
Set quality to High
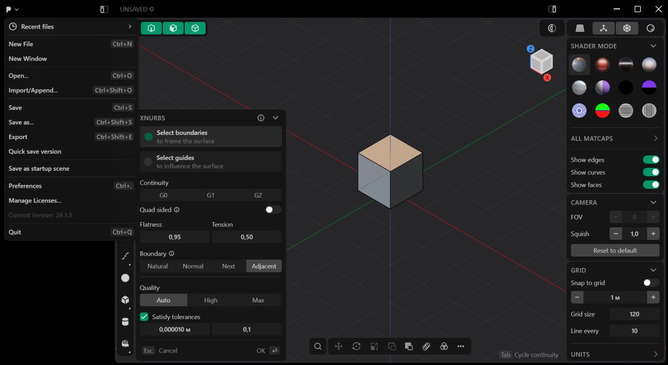click(211, 300)
